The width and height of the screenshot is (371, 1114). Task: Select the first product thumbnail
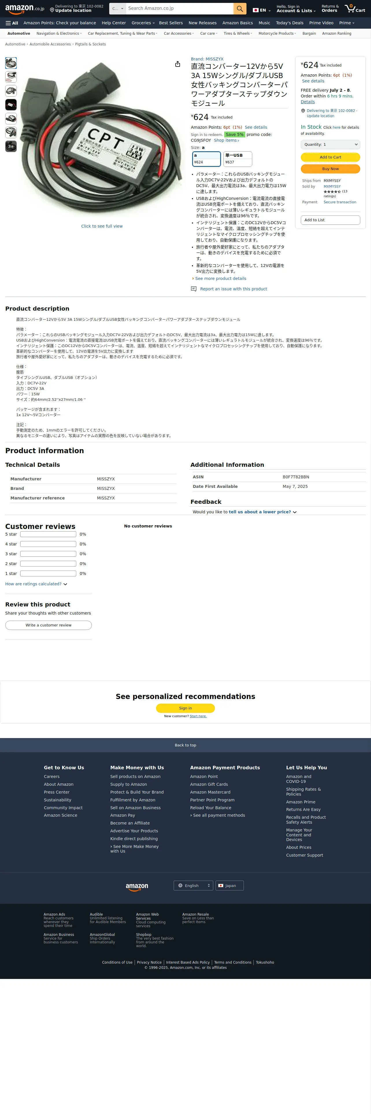11,63
